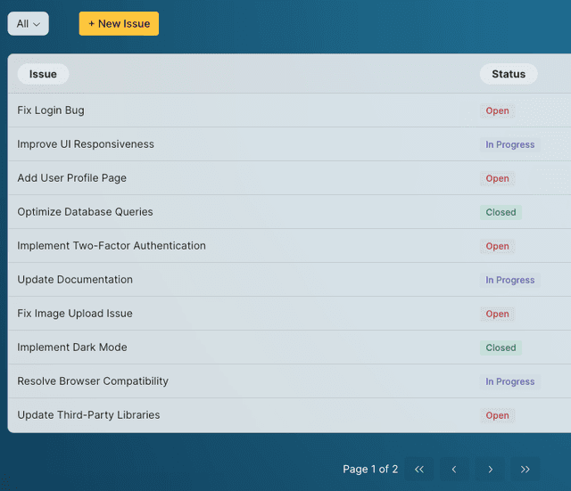Open the Add User Profile Page issue
The width and height of the screenshot is (571, 491).
tap(72, 178)
